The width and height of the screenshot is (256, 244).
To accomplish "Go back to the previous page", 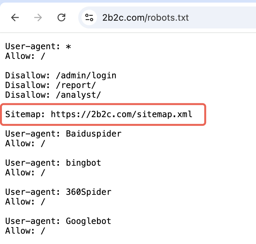I will (15, 17).
